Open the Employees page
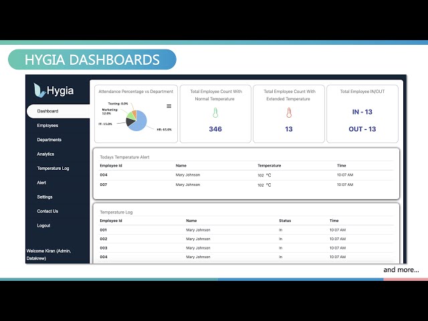The width and height of the screenshot is (428, 321). click(47, 126)
